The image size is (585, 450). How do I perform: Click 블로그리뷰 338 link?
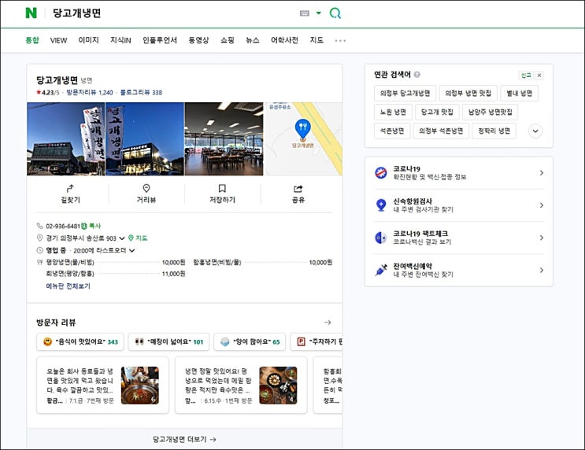[141, 93]
